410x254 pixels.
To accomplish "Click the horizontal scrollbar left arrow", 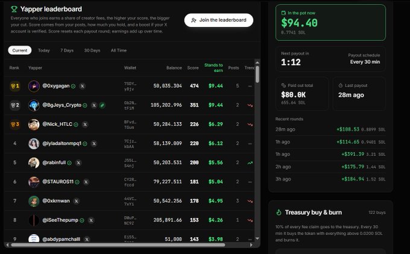I will (7, 245).
